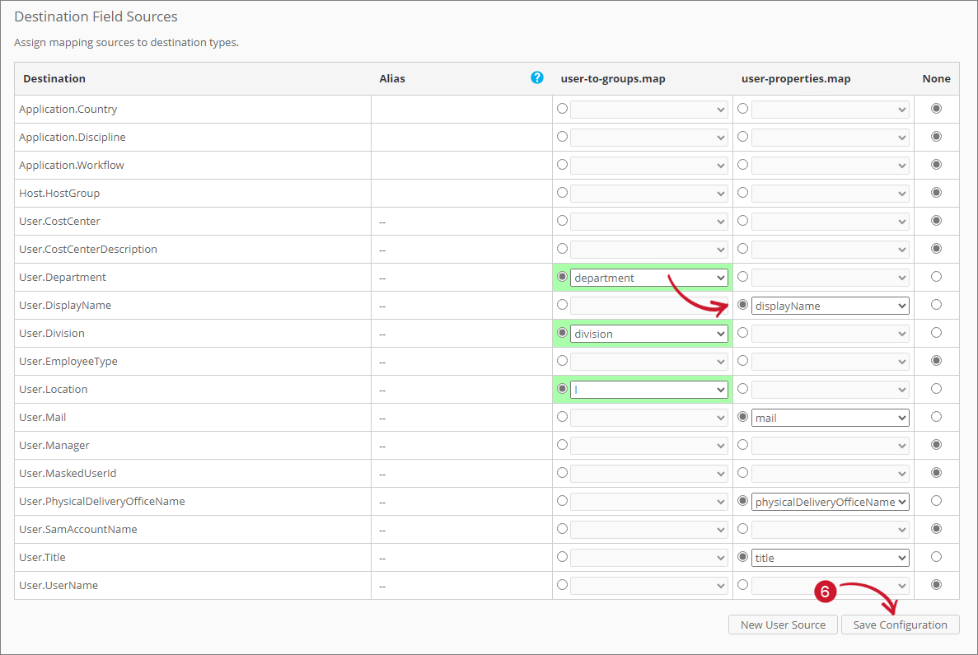Select None radio for Application.Country
This screenshot has height=655, width=978.
pyautogui.click(x=936, y=109)
